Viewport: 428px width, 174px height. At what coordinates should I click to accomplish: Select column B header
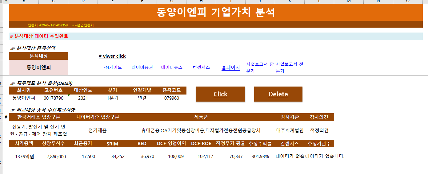pyautogui.click(x=24, y=2)
